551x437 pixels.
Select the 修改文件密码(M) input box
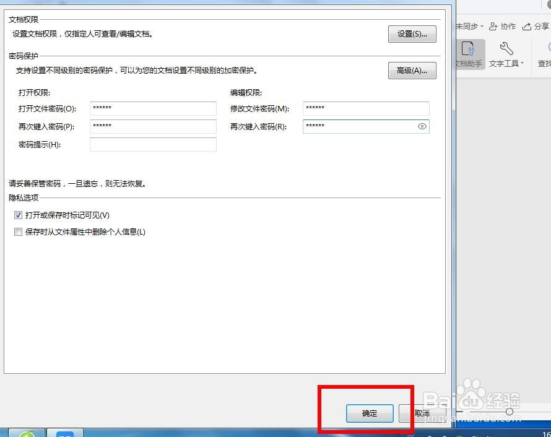365,108
